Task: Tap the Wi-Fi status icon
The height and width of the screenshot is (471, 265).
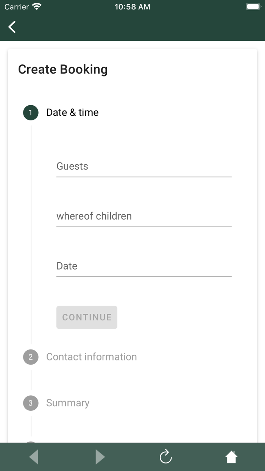Action: (37, 6)
